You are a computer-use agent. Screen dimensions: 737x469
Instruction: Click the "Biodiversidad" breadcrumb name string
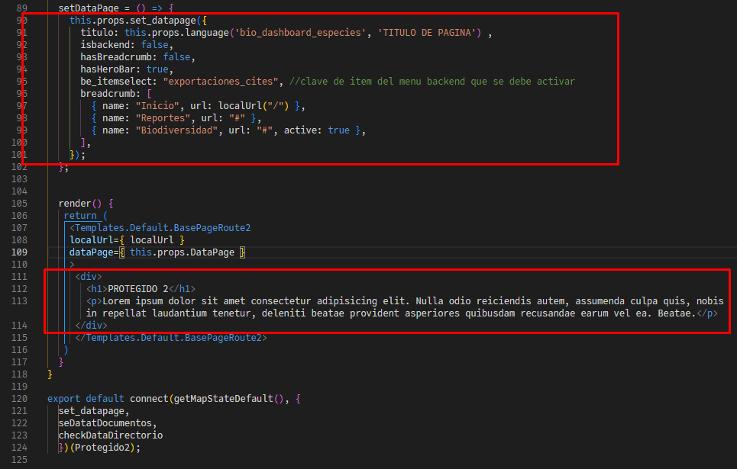point(176,130)
